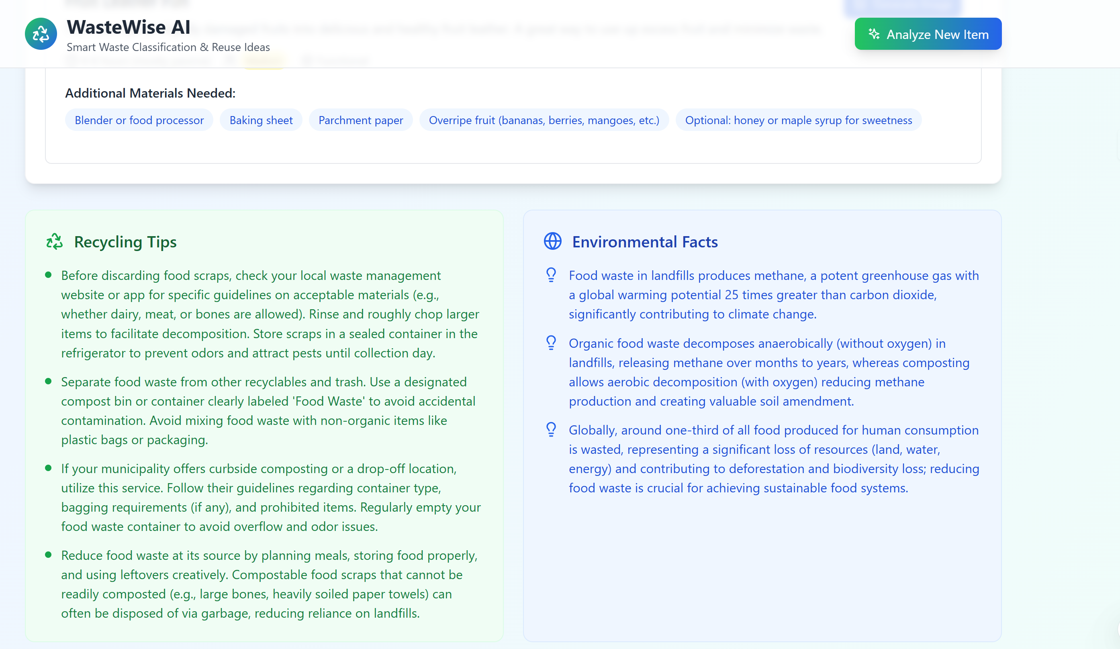Click the Additional Materials Needed label

coord(150,93)
